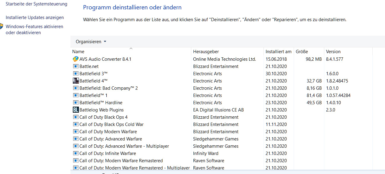This screenshot has height=174, width=385.
Task: Open Windows-Features aktivieren oder deaktivieren link
Action: click(34, 30)
